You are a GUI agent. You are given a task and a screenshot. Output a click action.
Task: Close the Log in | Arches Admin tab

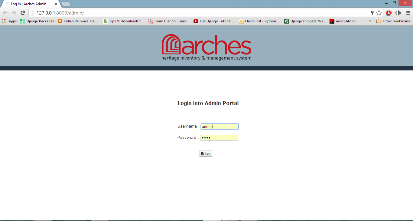55,4
